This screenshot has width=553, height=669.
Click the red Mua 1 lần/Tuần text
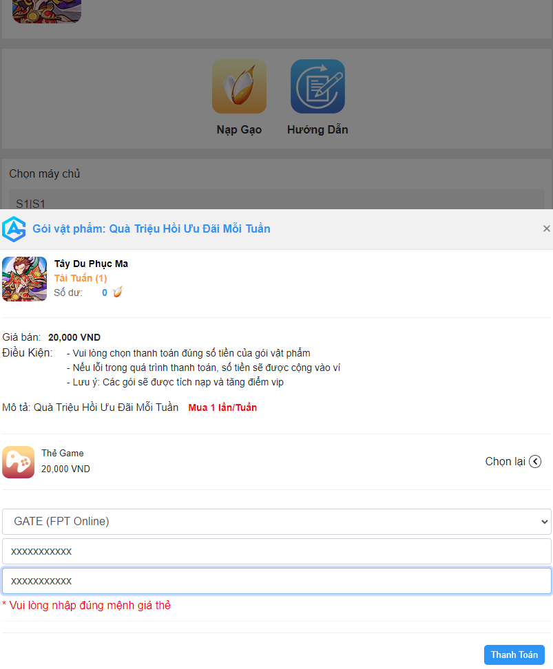pyautogui.click(x=222, y=407)
